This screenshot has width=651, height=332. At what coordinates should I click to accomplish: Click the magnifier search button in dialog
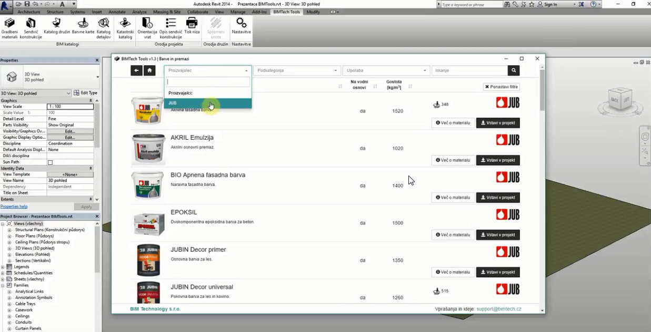point(514,70)
